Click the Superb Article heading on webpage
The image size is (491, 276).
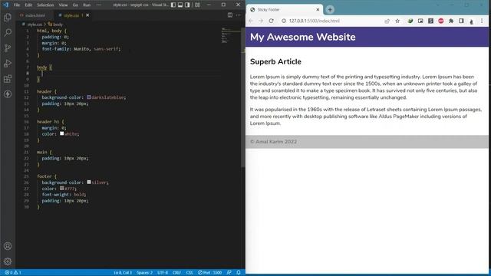[275, 61]
